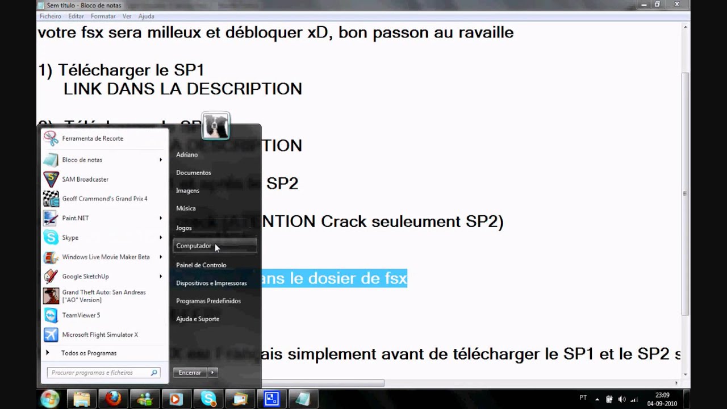Open clock showing 23:09
The width and height of the screenshot is (727, 409).
point(662,399)
